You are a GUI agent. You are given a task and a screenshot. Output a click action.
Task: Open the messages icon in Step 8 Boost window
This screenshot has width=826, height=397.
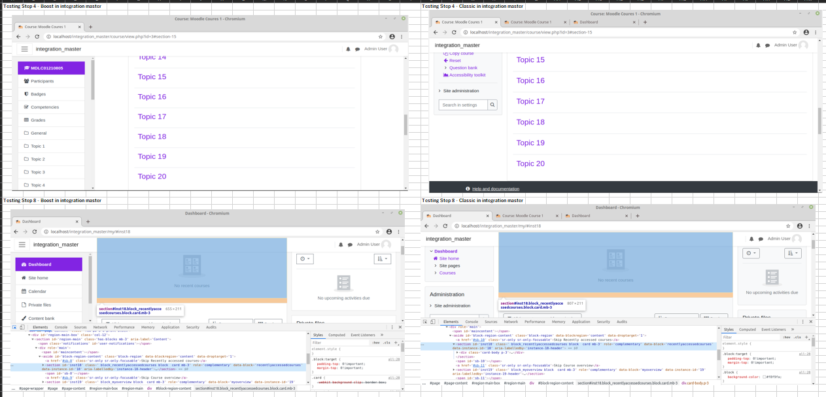[x=351, y=245]
